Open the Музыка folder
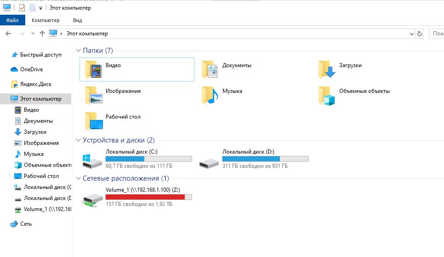 tap(210, 95)
